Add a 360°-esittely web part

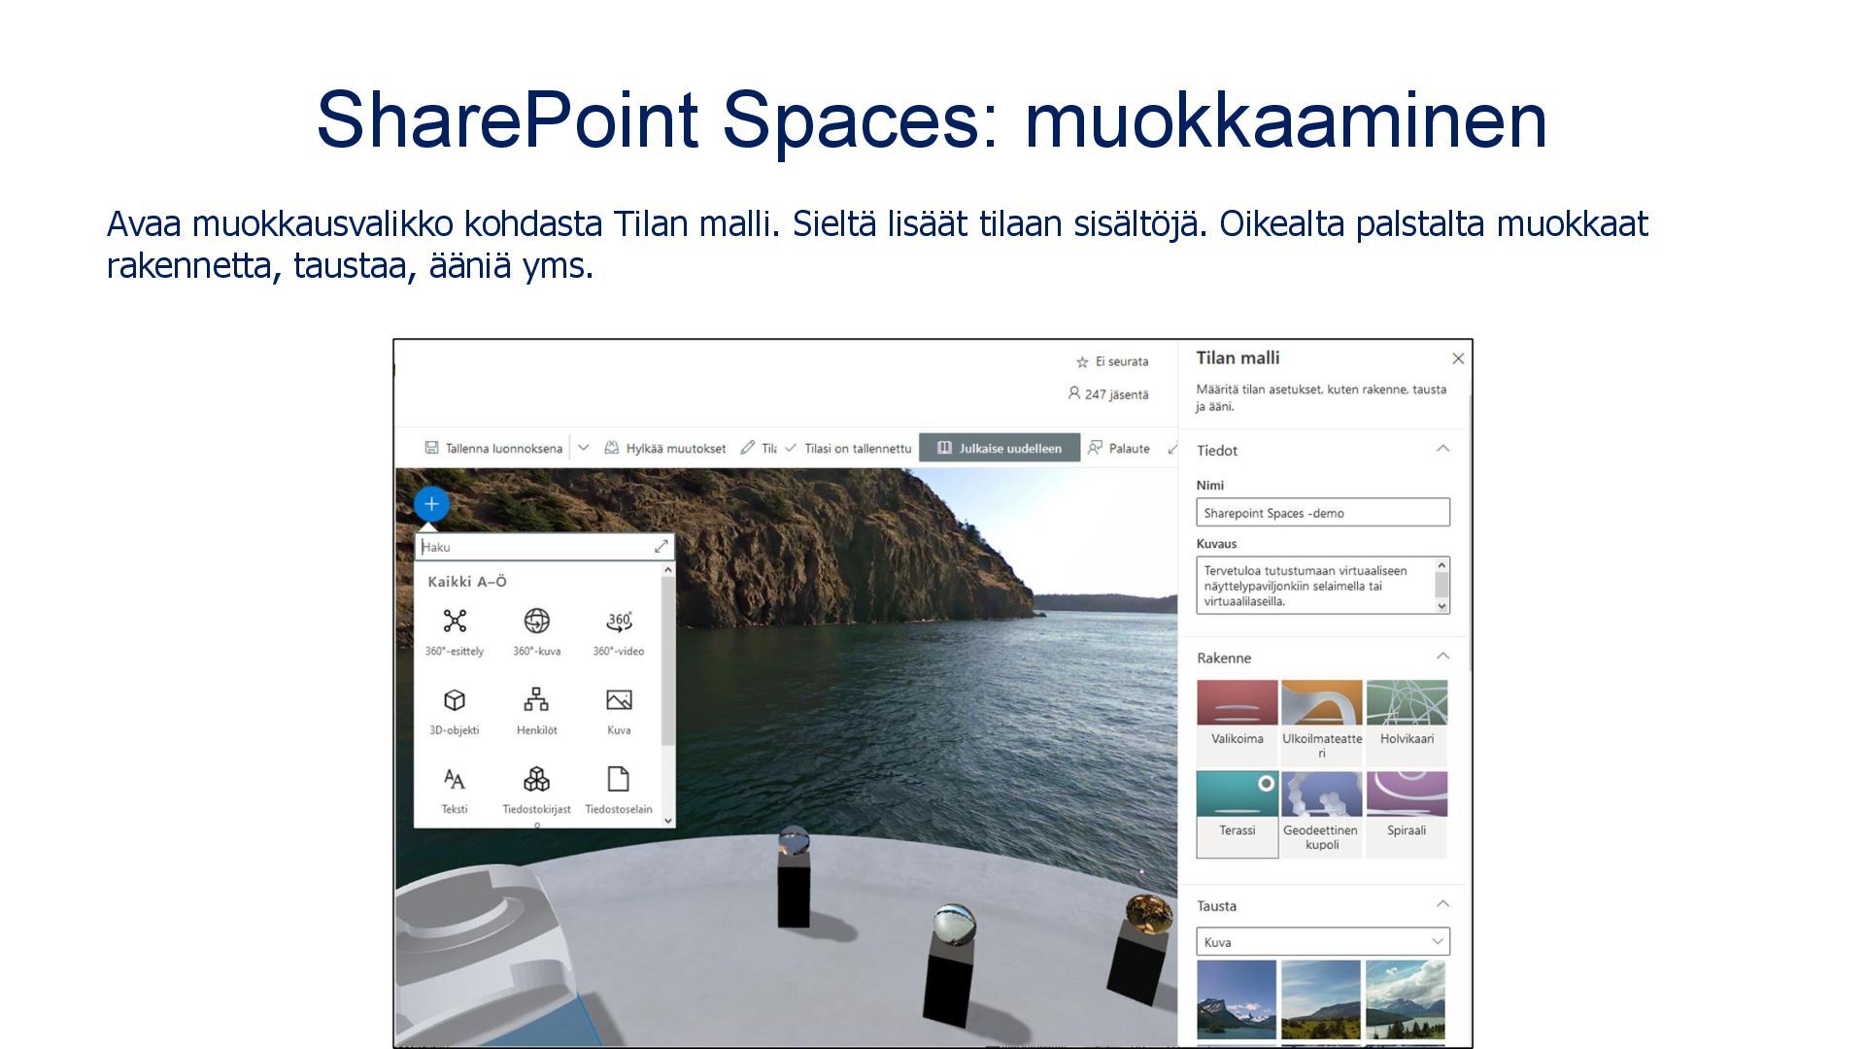[x=455, y=631]
